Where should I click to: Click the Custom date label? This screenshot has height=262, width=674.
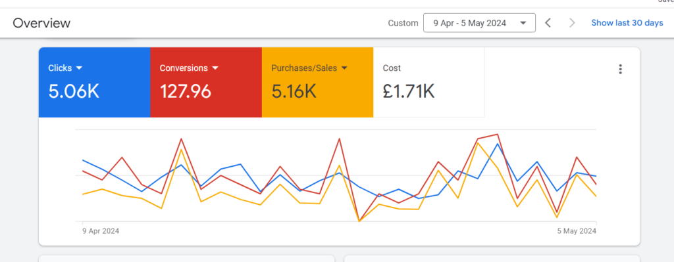tap(403, 23)
